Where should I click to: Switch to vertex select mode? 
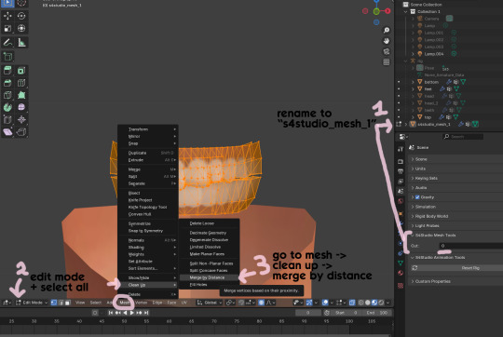(54, 303)
